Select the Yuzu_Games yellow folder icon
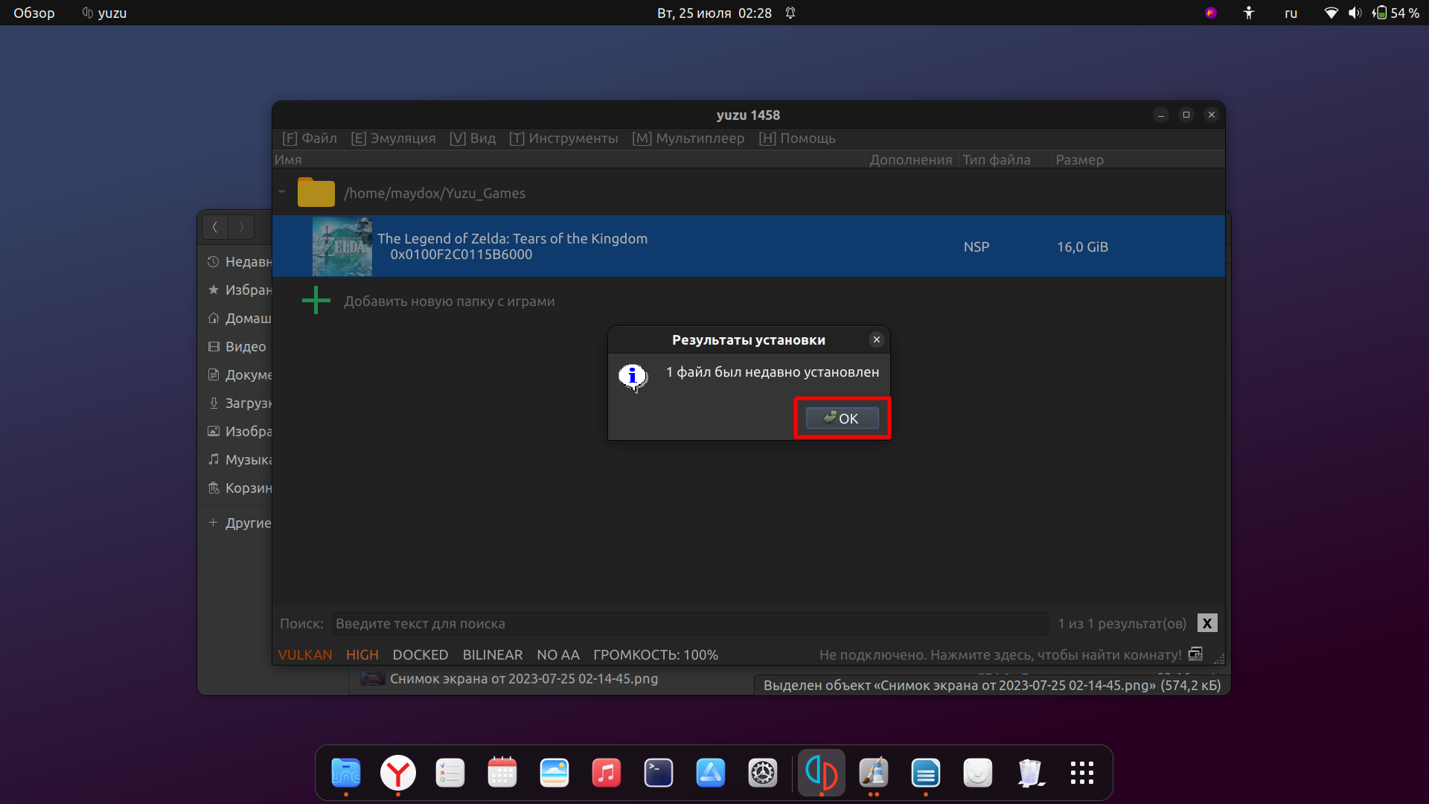The width and height of the screenshot is (1429, 804). [x=316, y=192]
